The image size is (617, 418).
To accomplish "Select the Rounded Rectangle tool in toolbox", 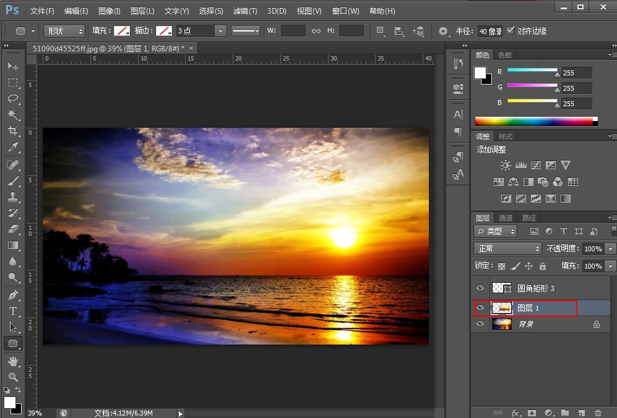I will point(13,343).
